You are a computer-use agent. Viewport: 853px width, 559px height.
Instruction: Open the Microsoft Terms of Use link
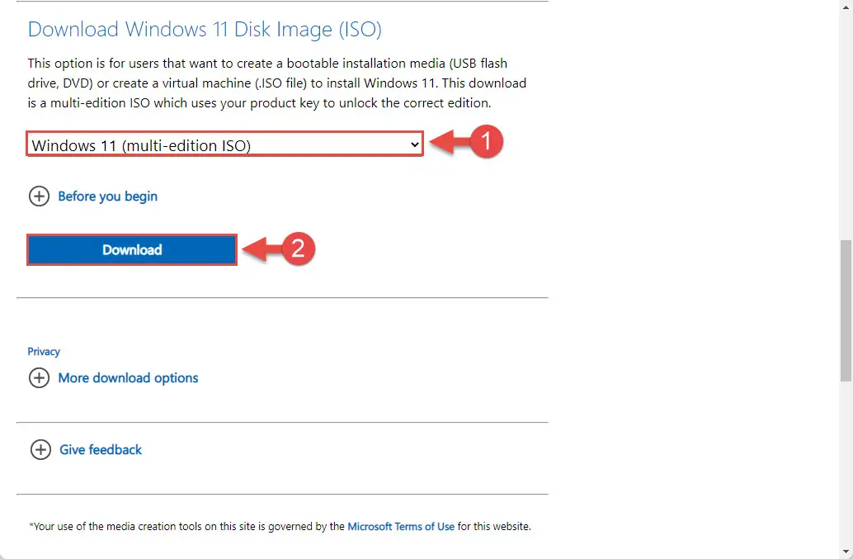pos(401,526)
